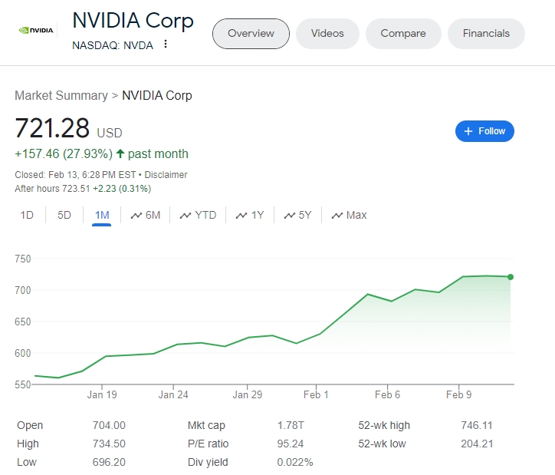
Task: Click the Market Summary breadcrumb link
Action: click(x=61, y=96)
